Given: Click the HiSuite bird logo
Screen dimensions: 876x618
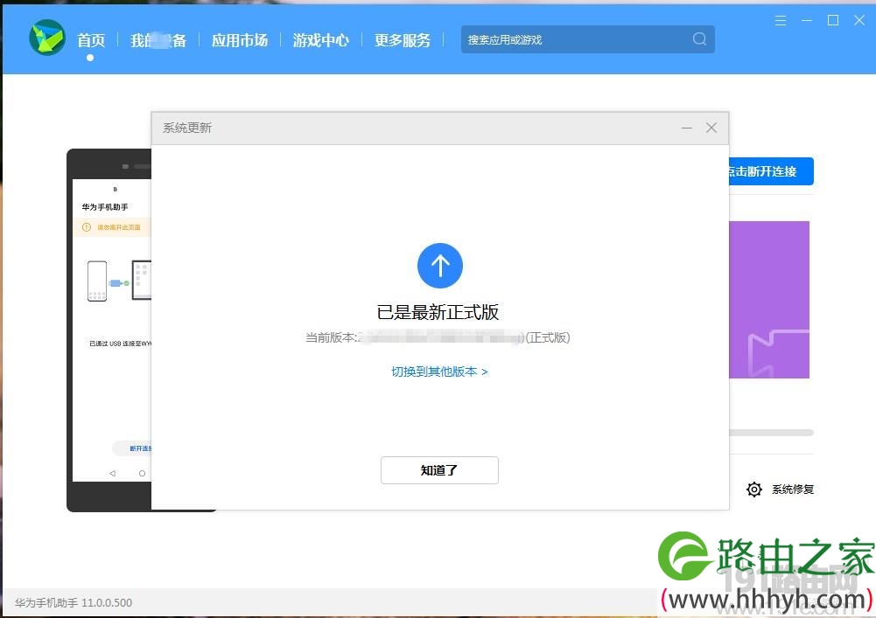Looking at the screenshot, I should [47, 38].
